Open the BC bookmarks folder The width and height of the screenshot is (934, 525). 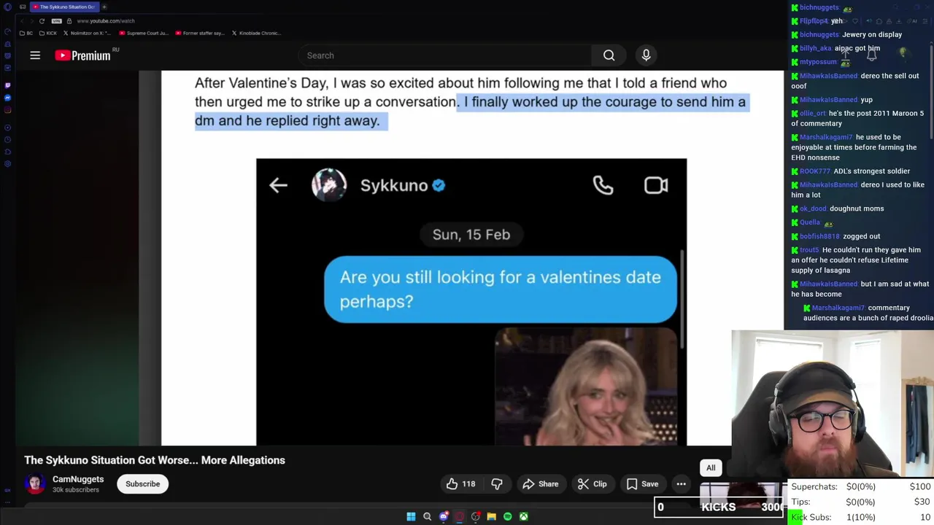click(x=26, y=33)
